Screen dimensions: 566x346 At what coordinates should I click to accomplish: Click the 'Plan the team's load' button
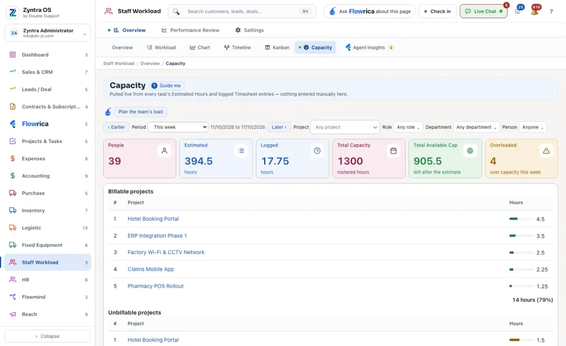[x=140, y=112]
